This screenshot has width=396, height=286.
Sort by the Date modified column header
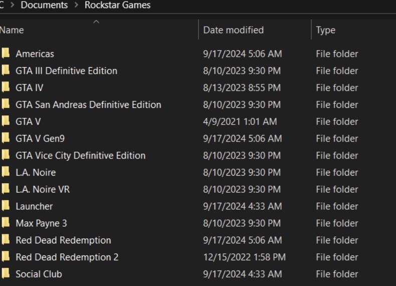coord(233,30)
